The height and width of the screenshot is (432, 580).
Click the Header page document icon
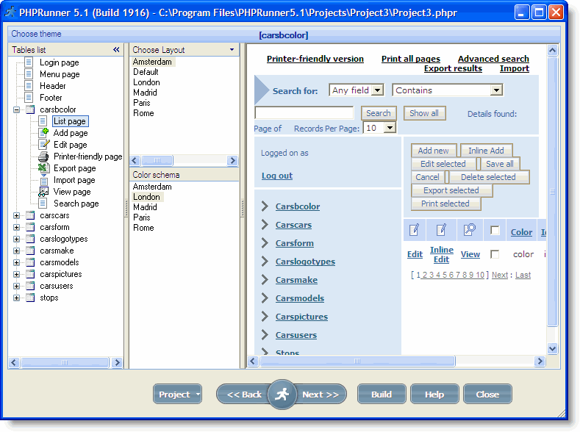(29, 86)
